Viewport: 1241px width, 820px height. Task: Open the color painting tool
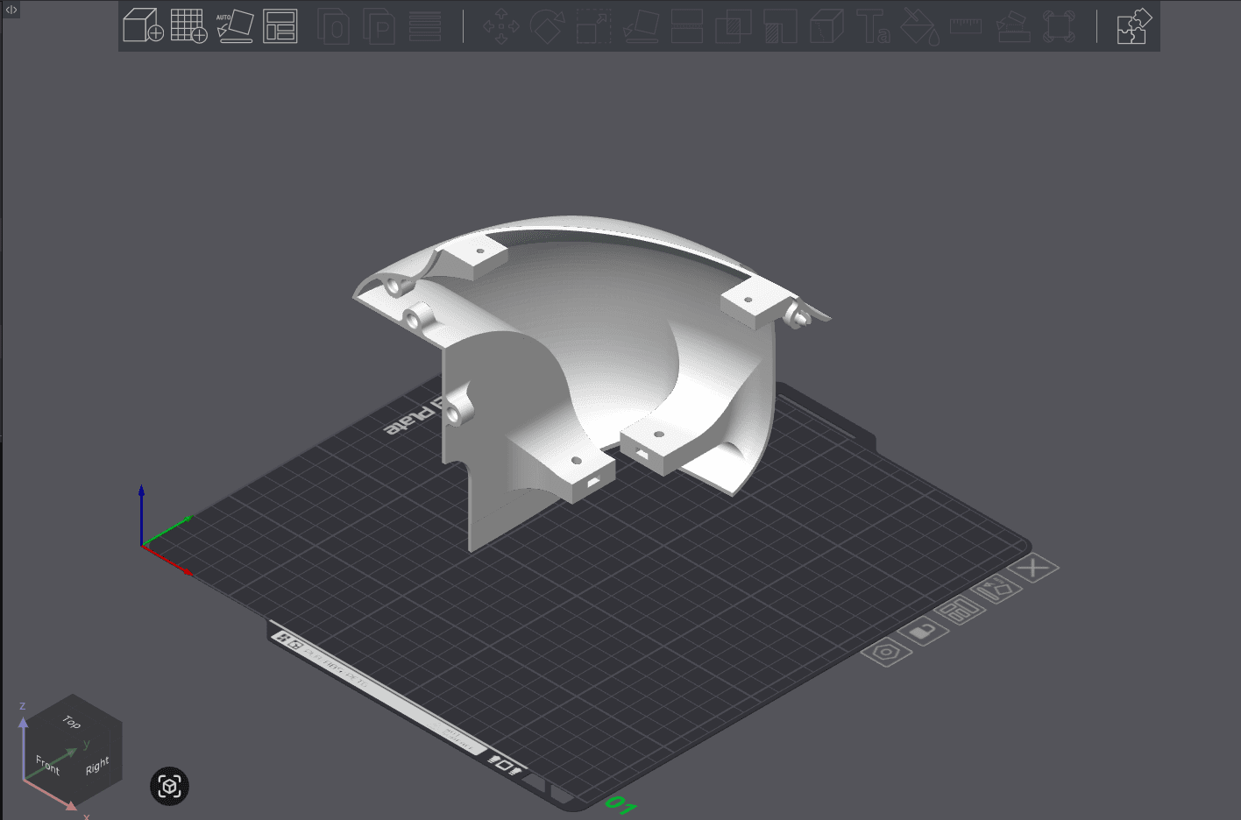click(x=919, y=26)
